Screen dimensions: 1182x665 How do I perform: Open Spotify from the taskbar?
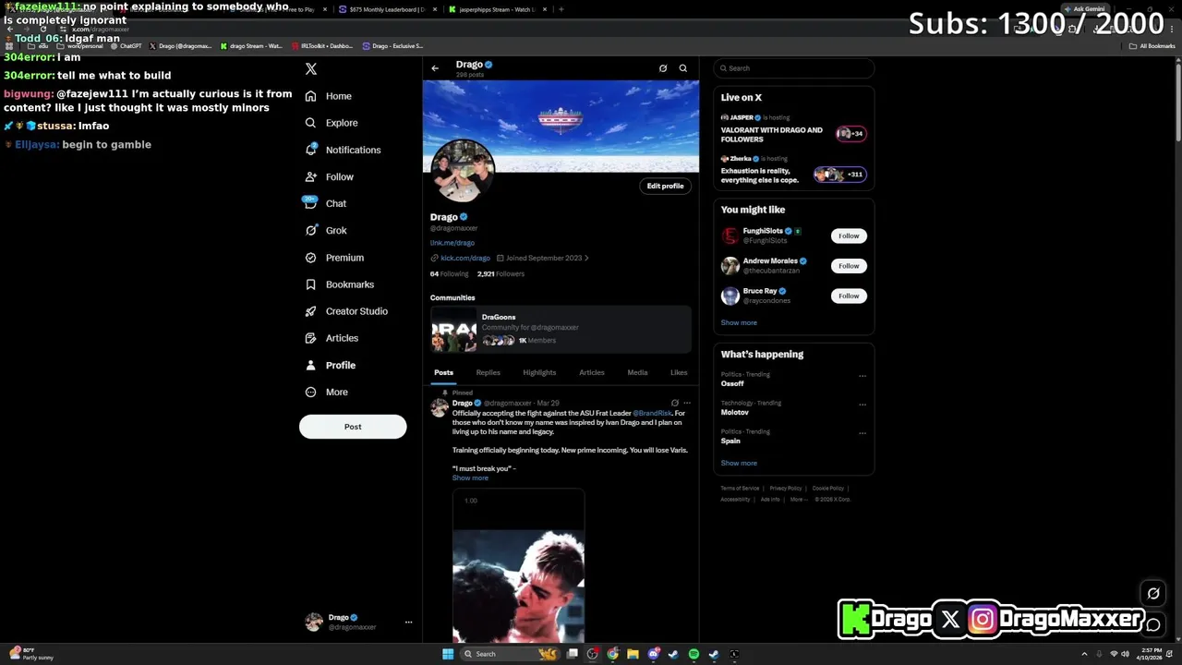694,654
